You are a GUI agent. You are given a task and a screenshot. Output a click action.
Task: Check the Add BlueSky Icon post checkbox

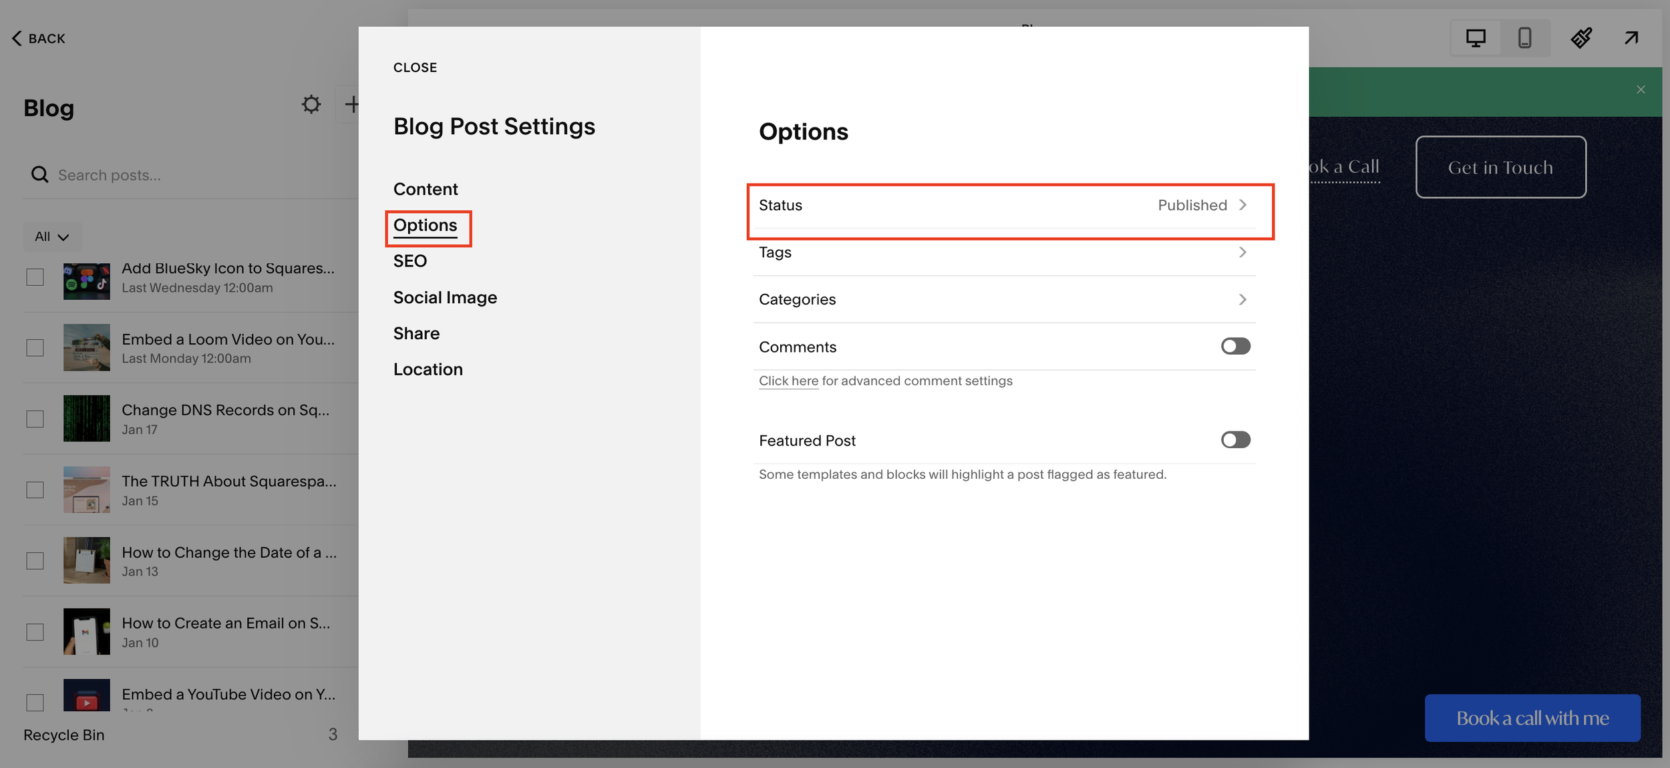35,277
